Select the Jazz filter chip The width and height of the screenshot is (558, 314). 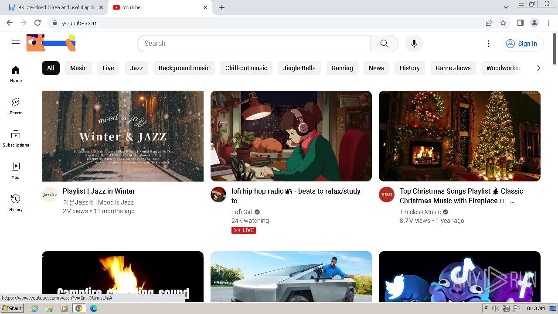point(136,68)
